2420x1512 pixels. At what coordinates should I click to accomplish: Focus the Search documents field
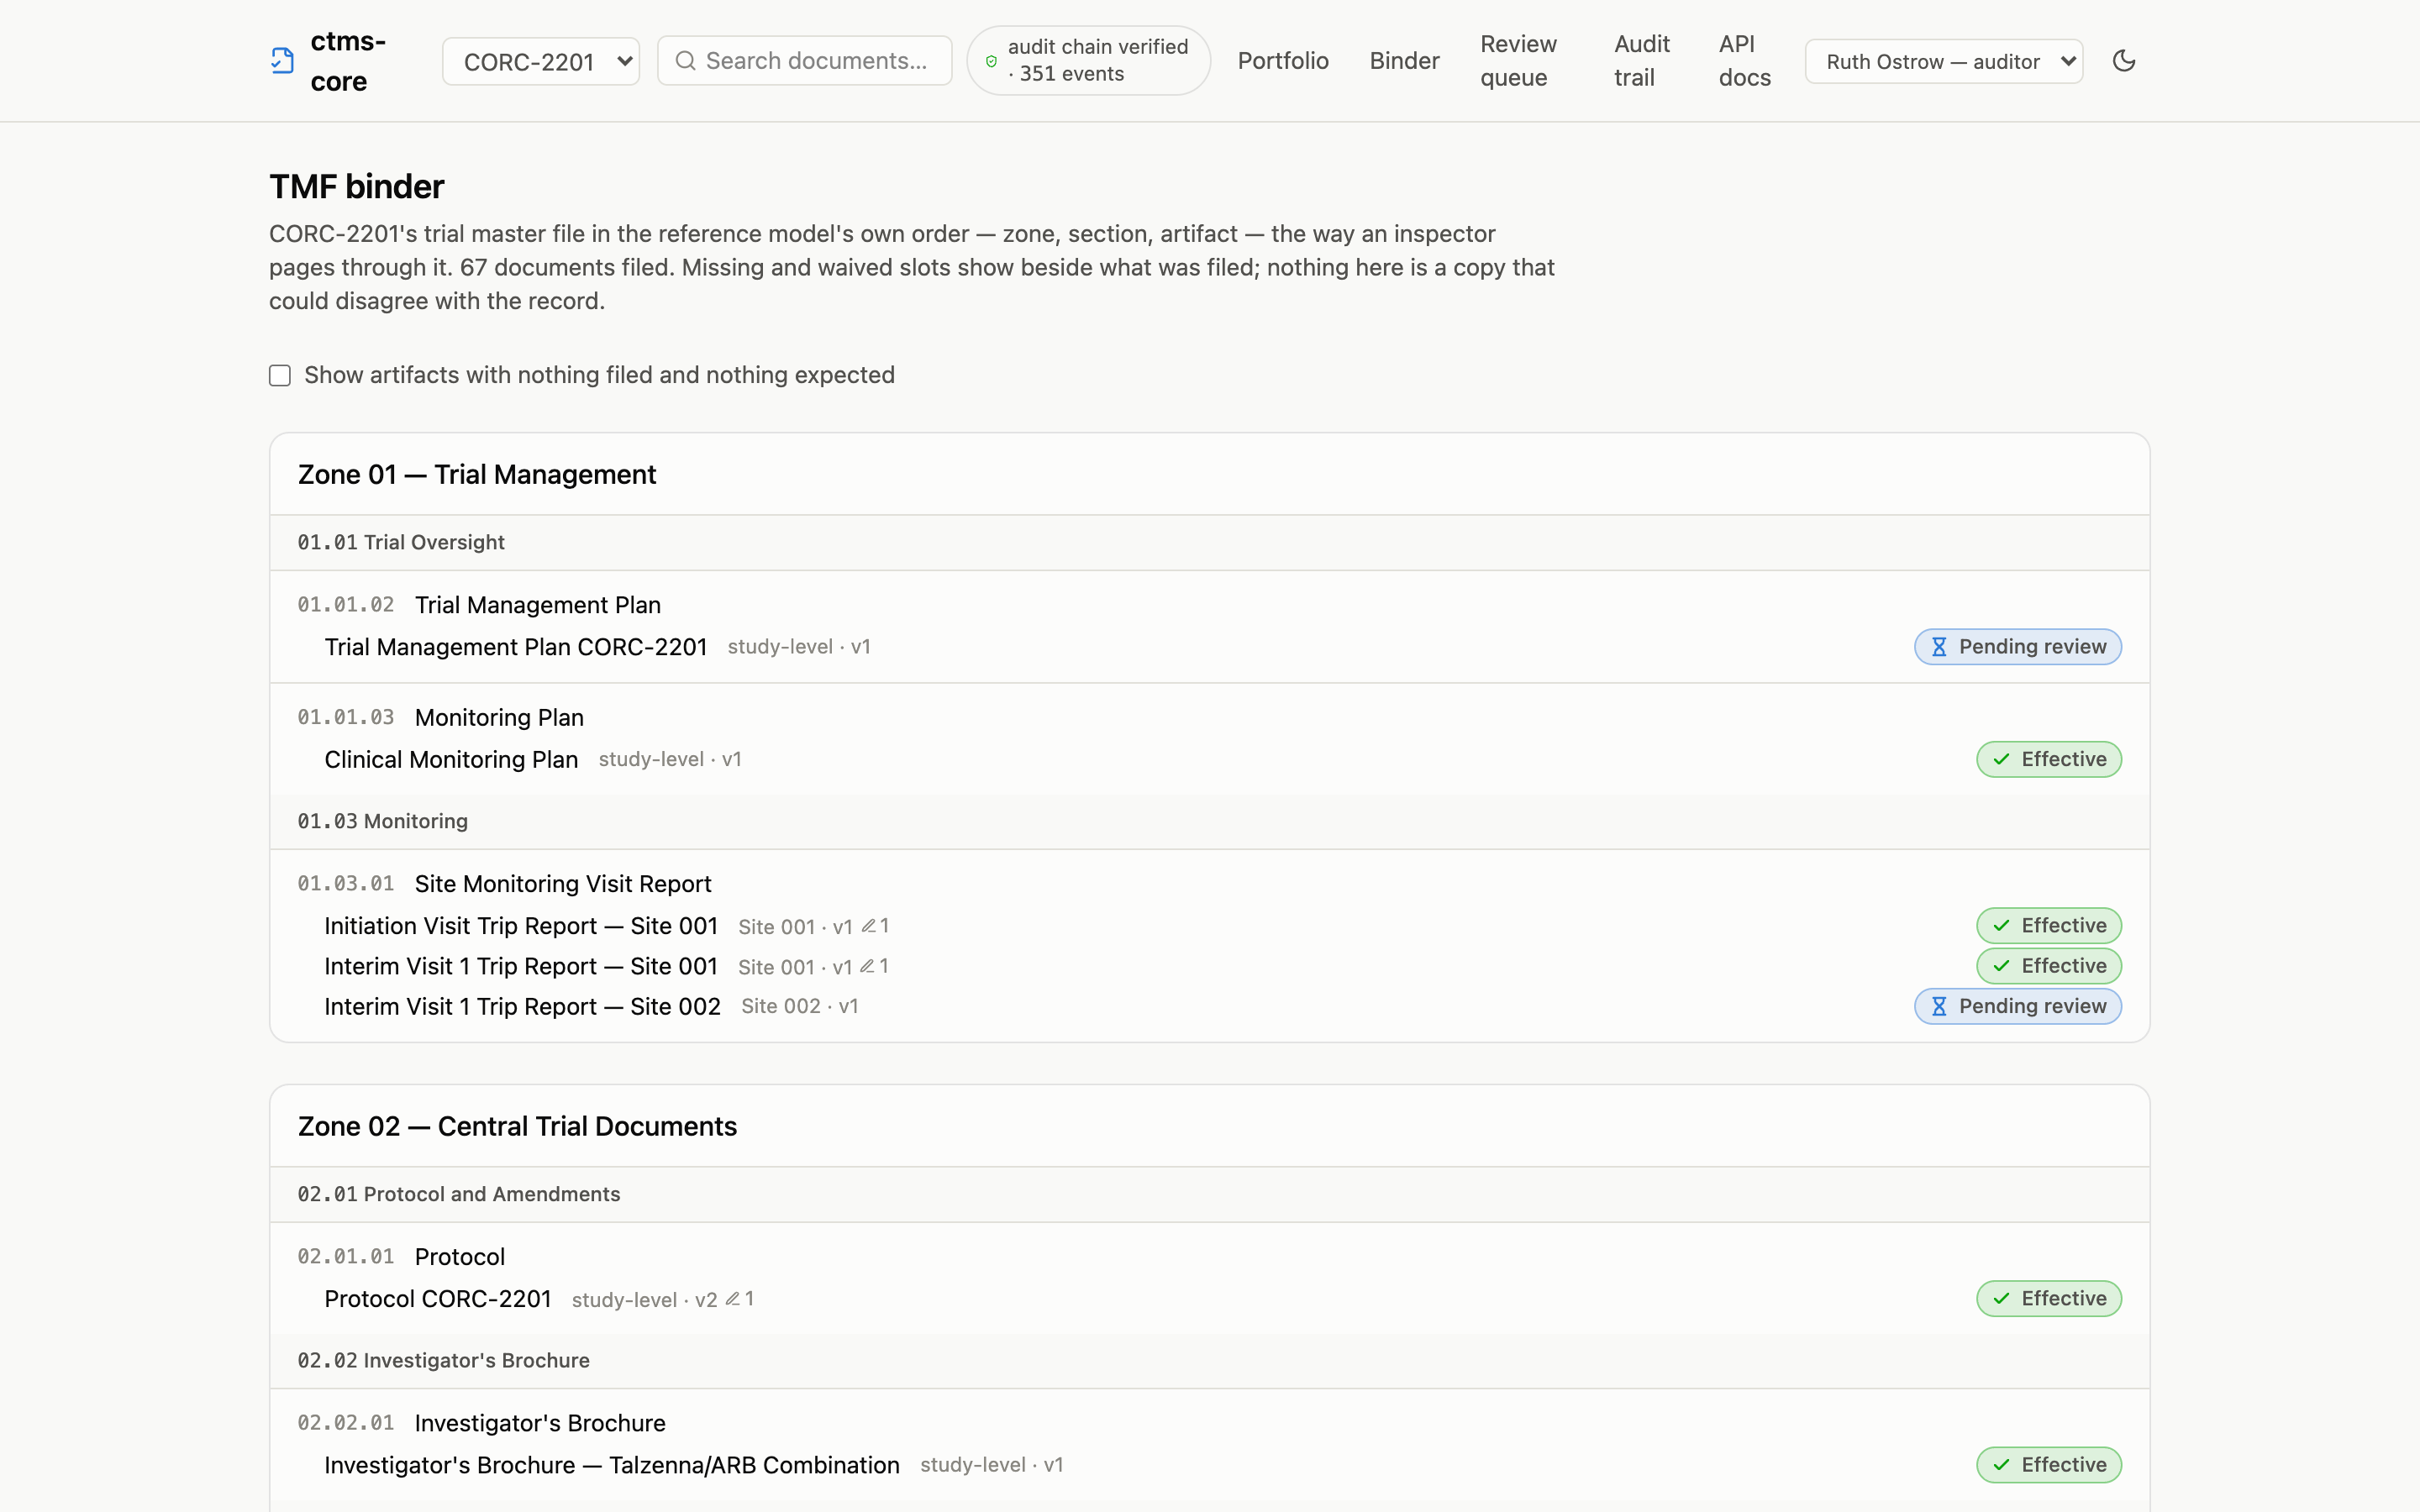tap(805, 61)
